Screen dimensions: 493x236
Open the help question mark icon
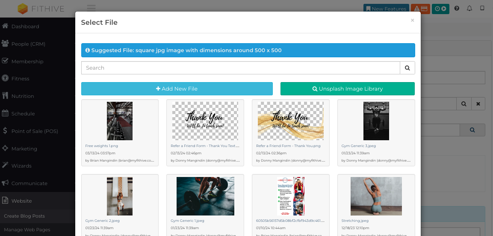tap(457, 9)
